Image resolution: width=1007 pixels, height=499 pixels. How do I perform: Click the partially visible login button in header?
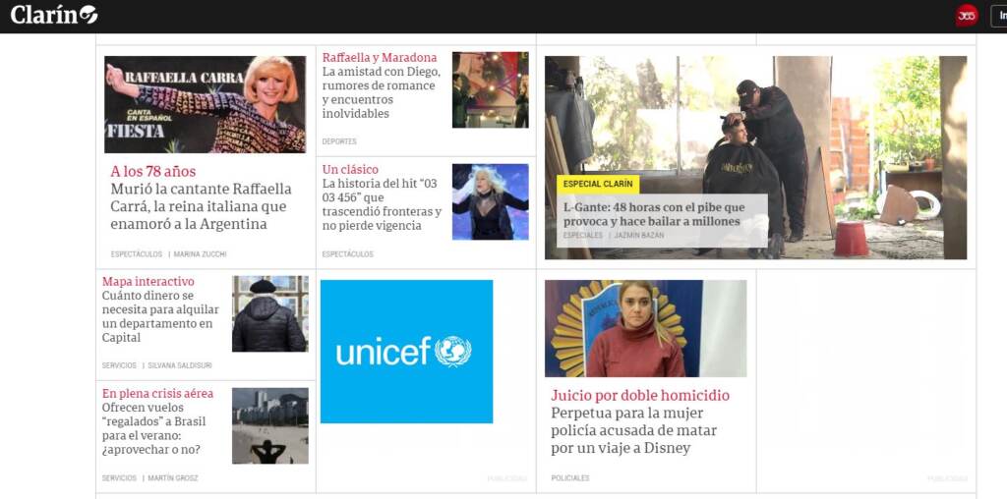pos(998,16)
